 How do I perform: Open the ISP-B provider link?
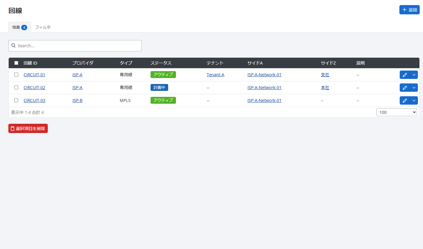click(x=77, y=100)
